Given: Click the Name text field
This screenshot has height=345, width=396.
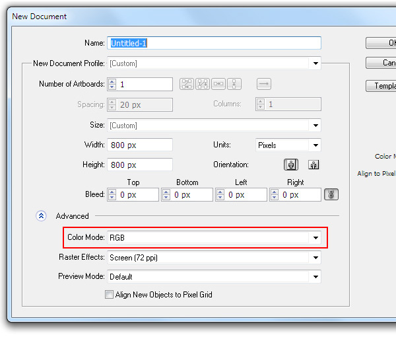Looking at the screenshot, I should click(214, 43).
